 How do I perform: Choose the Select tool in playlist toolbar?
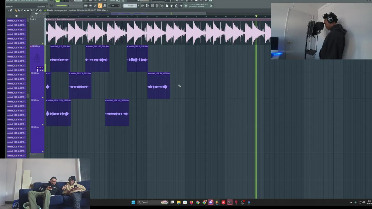(34, 10)
